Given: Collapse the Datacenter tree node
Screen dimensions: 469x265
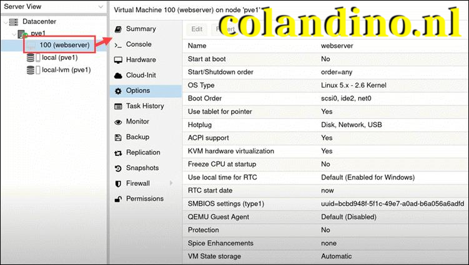Looking at the screenshot, I should pyautogui.click(x=6, y=22).
